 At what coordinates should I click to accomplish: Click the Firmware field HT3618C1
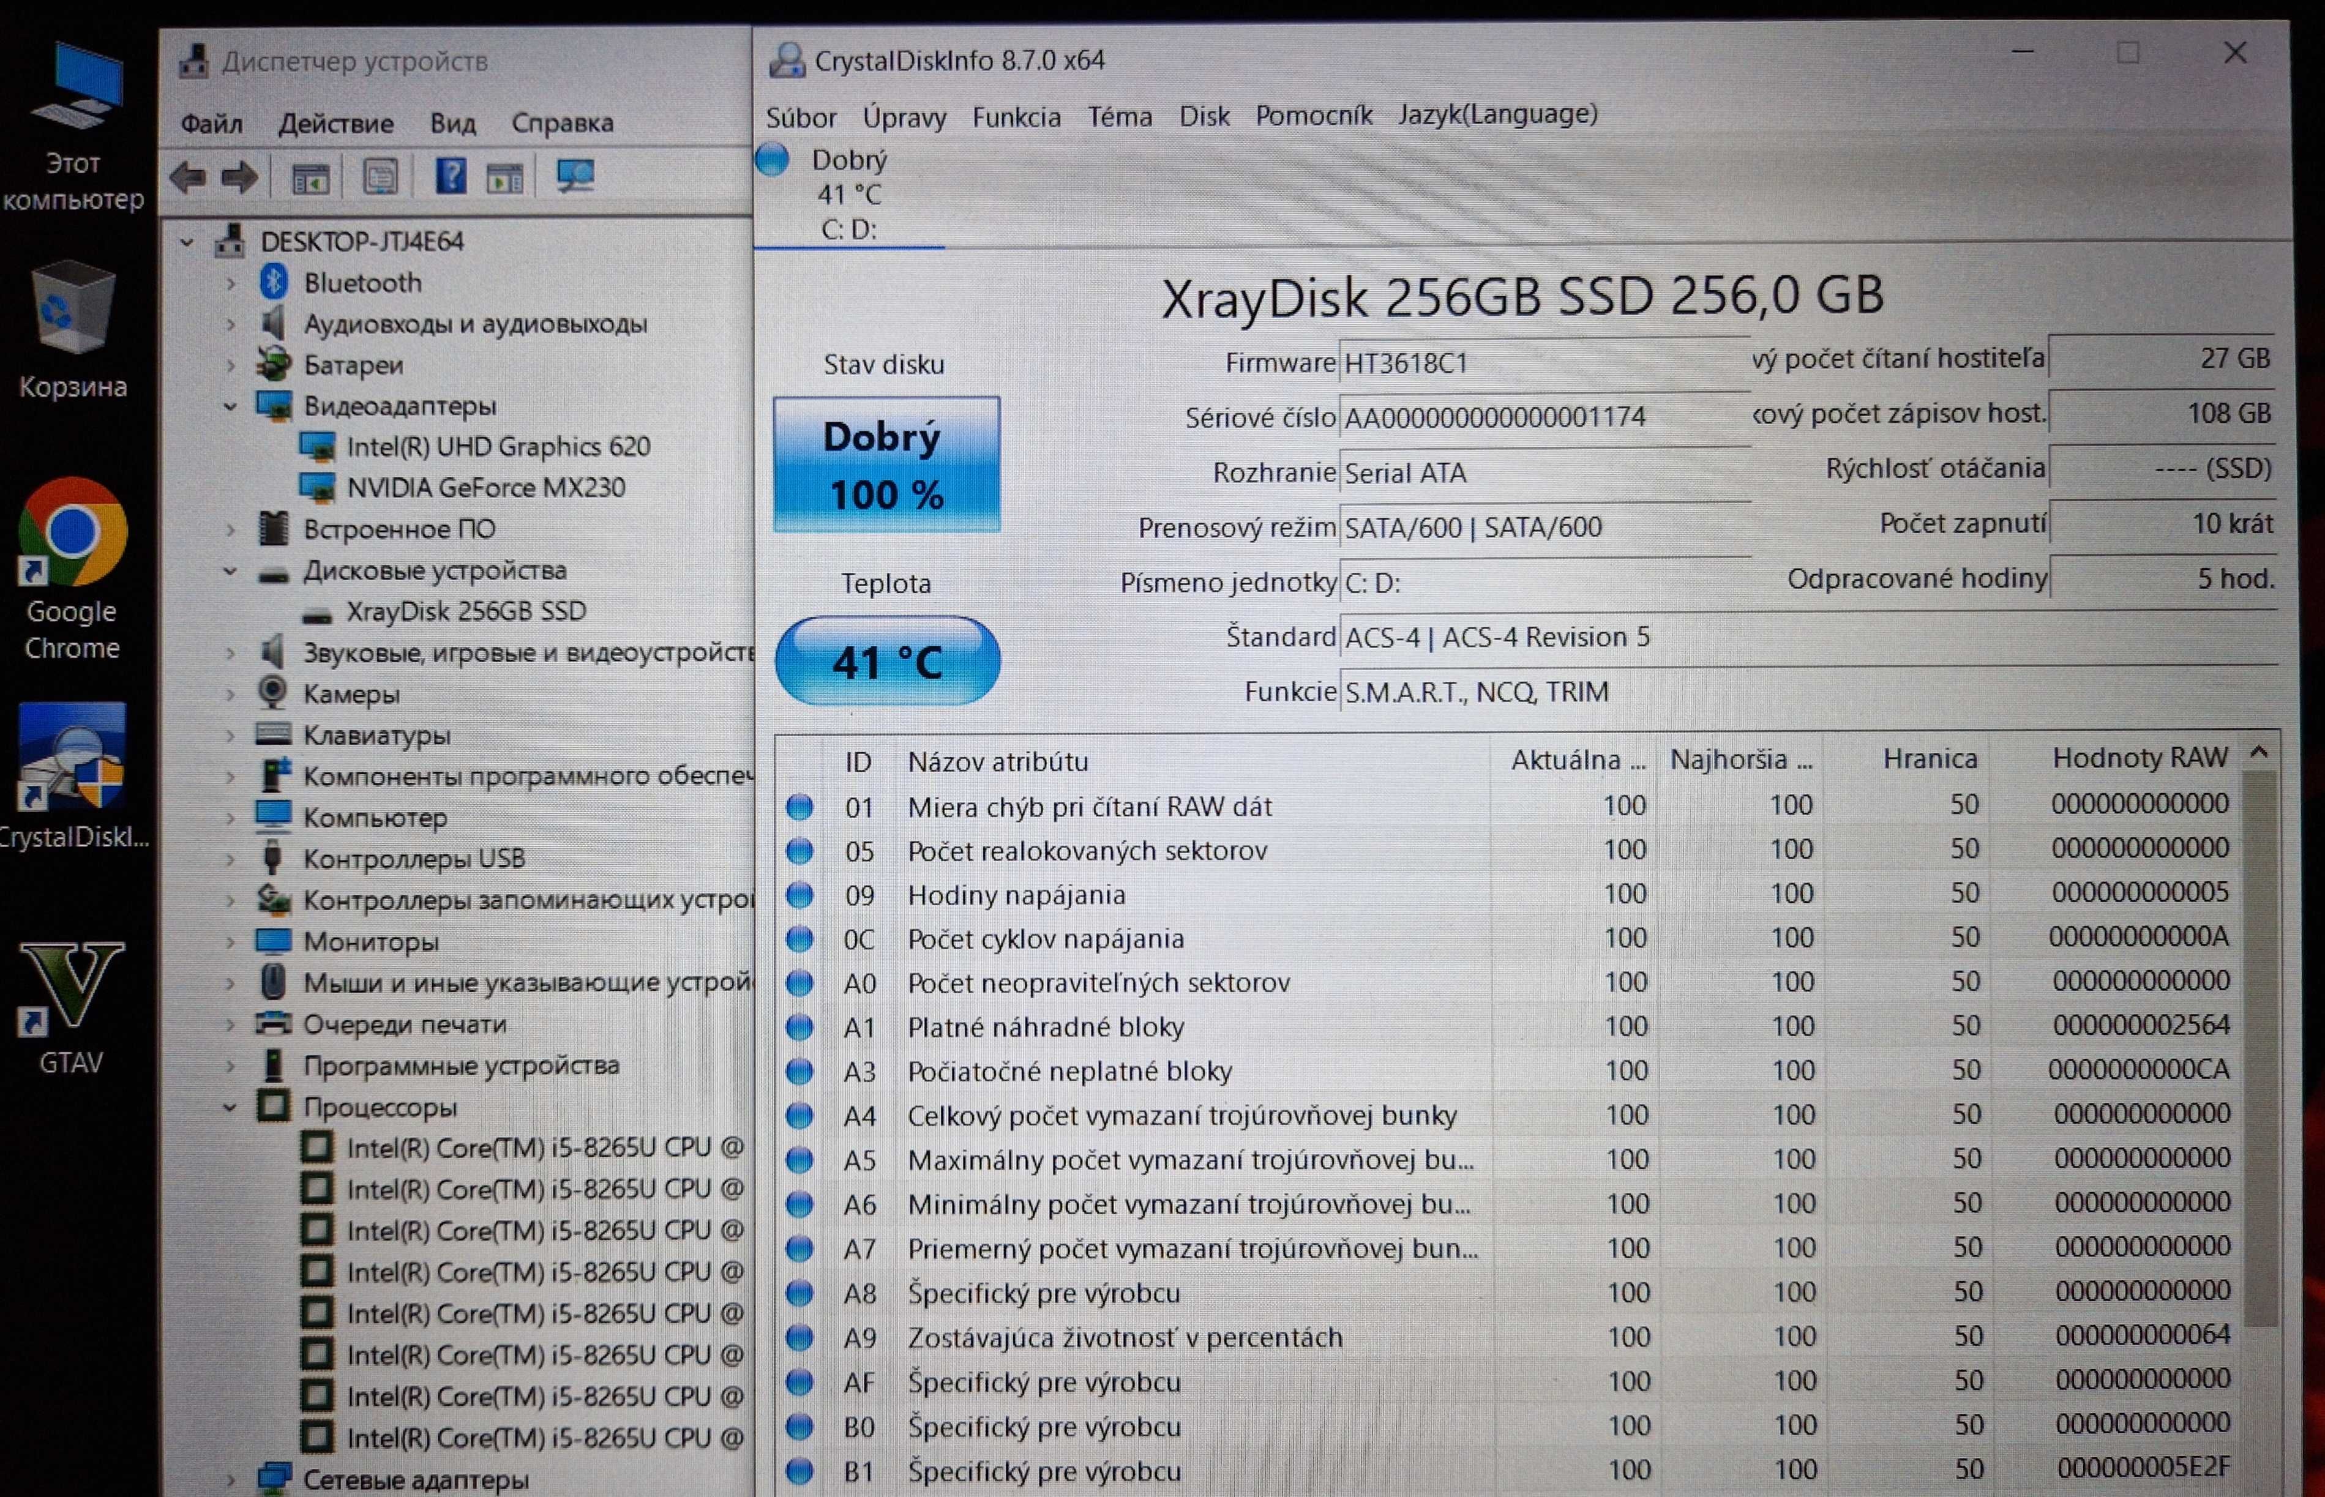click(x=1544, y=364)
